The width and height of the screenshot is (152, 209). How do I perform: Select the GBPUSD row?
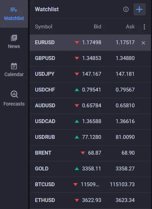(x=91, y=58)
